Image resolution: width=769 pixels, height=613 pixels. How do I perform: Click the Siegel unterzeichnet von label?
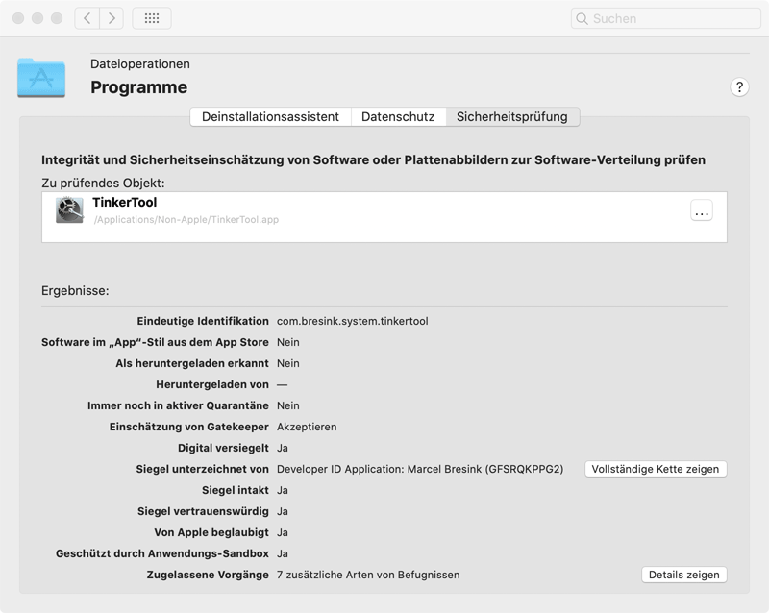pyautogui.click(x=202, y=469)
